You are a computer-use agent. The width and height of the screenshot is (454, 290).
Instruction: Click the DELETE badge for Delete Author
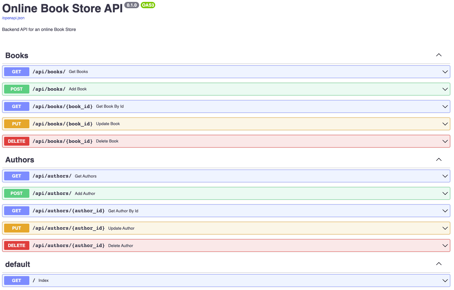tap(17, 245)
